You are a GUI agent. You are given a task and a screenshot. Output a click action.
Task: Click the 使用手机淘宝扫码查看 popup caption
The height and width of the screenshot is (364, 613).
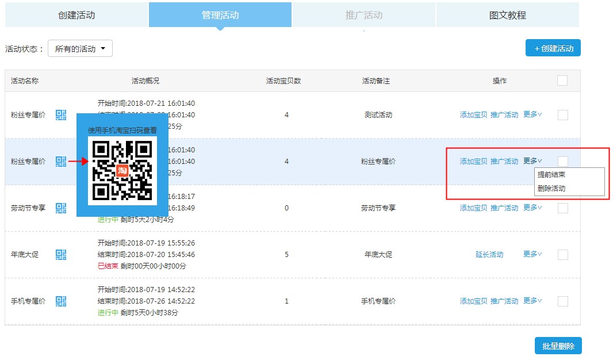(122, 130)
